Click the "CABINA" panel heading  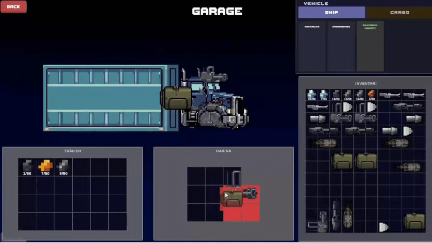[x=223, y=151]
